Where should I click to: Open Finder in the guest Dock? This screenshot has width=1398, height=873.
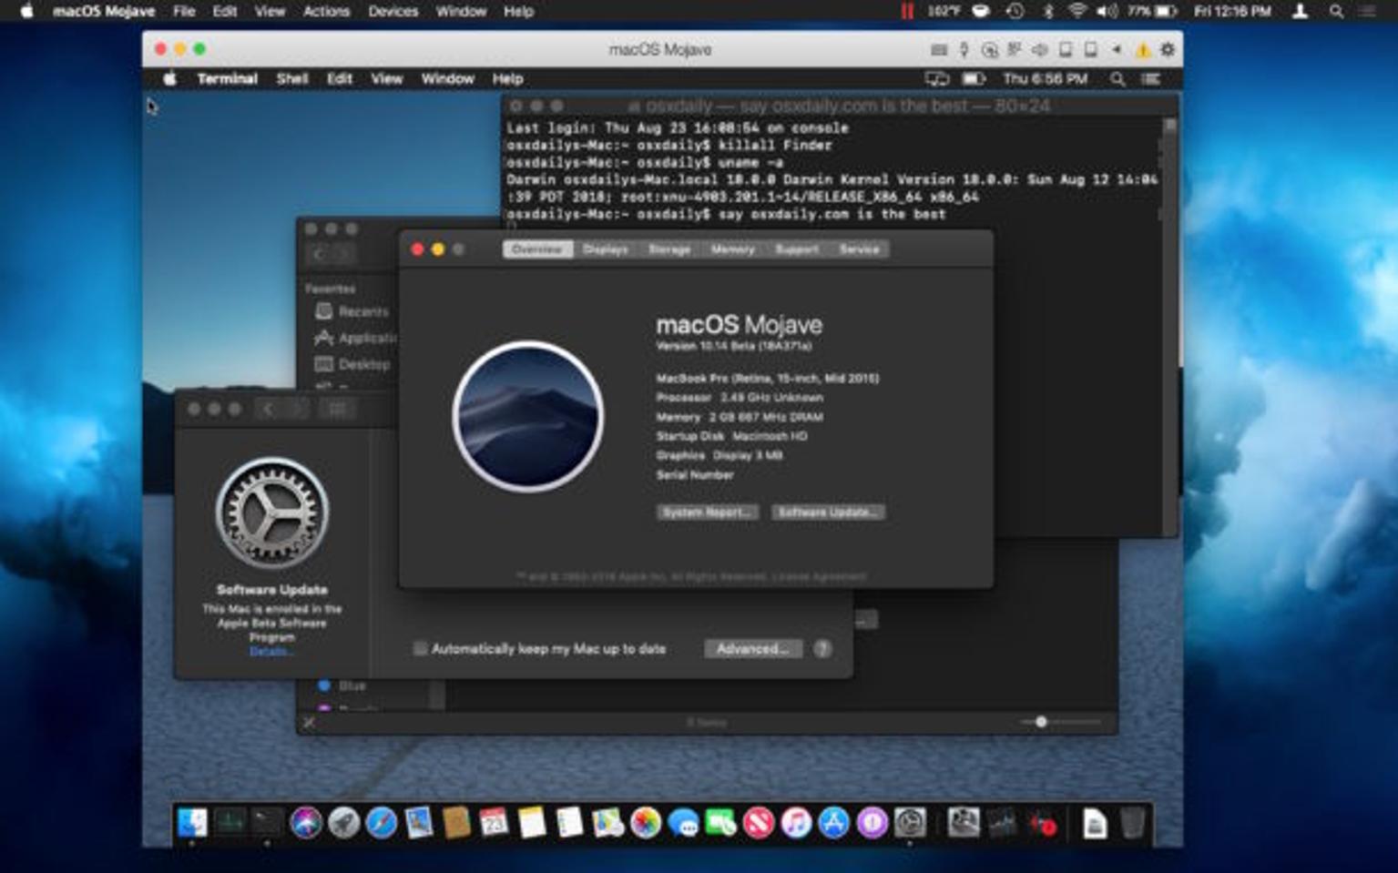192,823
